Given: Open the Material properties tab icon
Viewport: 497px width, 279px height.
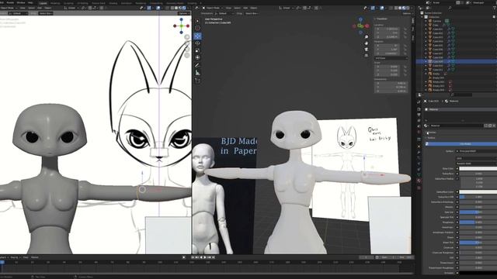Looking at the screenshot, I should click(419, 181).
